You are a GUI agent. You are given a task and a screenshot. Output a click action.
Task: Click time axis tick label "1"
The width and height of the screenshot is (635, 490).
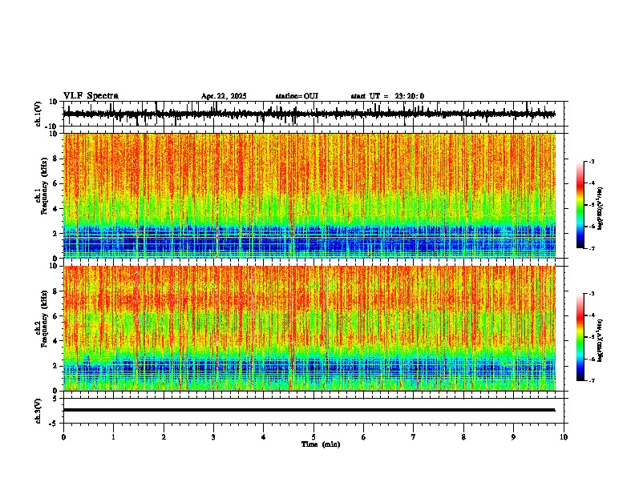click(113, 437)
